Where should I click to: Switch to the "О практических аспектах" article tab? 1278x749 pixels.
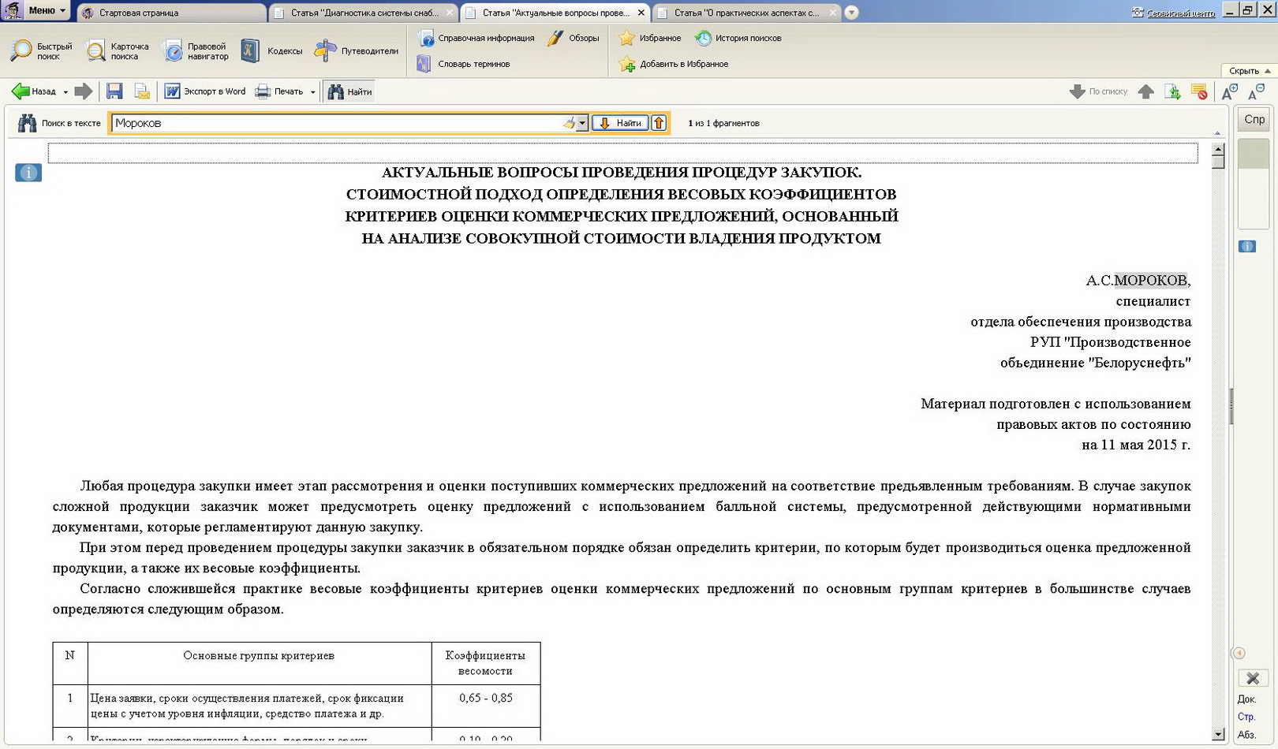pos(745,13)
